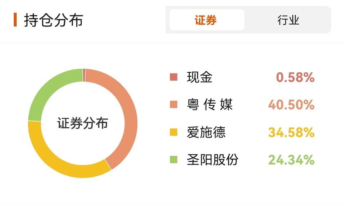Screen dimensions: 345x204
Task: Switch to the 证券 tab
Action: click(206, 20)
